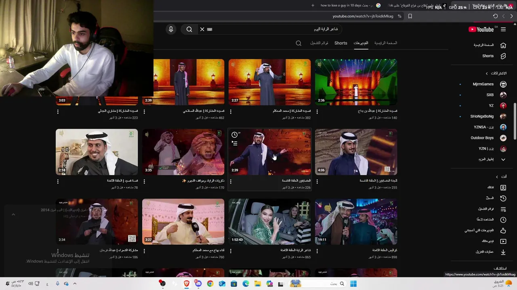Click the youtube.com address bar URL
Image resolution: width=517 pixels, height=290 pixels.
pyautogui.click(x=363, y=16)
